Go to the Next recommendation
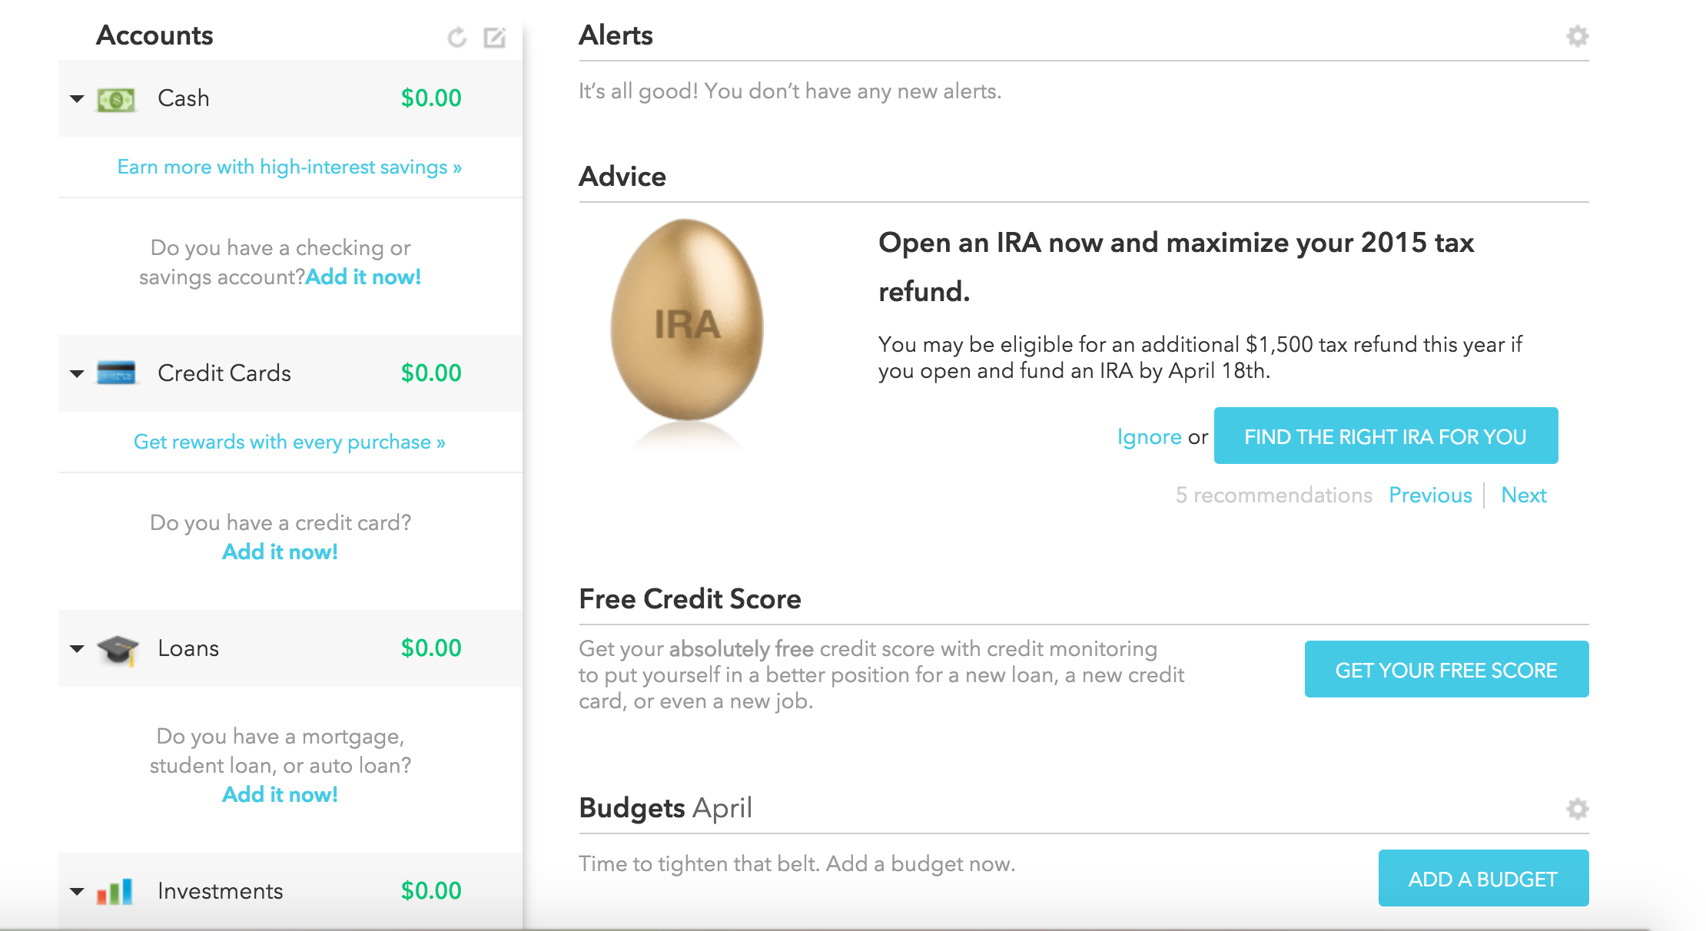Screen dimensions: 1706x931 pyautogui.click(x=1524, y=495)
